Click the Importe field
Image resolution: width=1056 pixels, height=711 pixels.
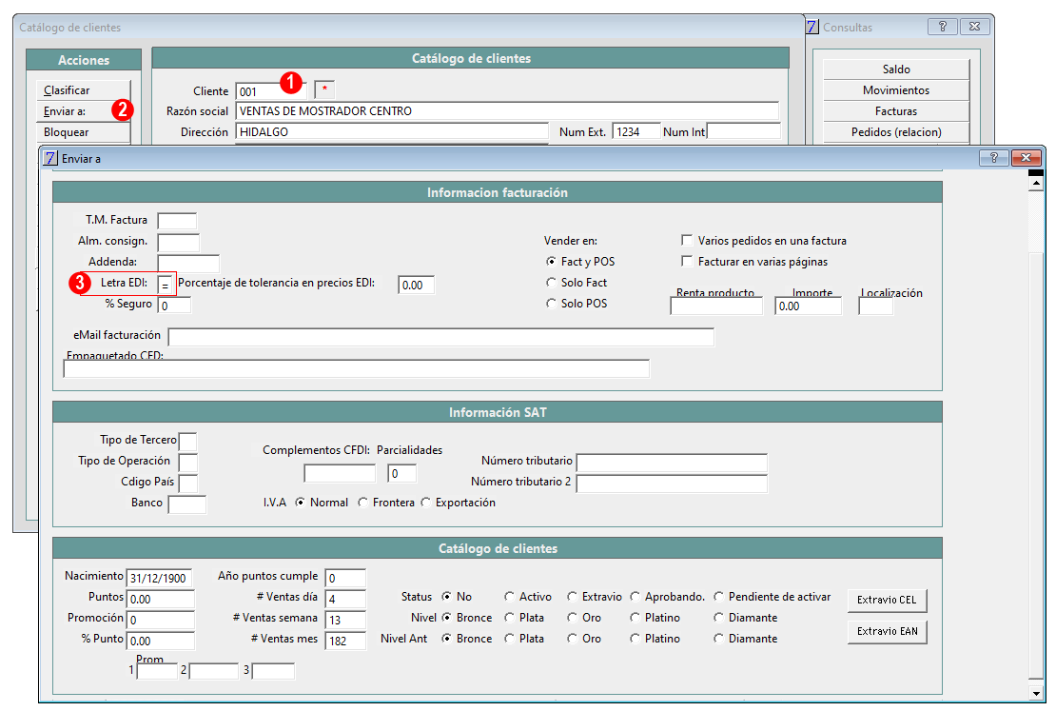click(x=808, y=306)
